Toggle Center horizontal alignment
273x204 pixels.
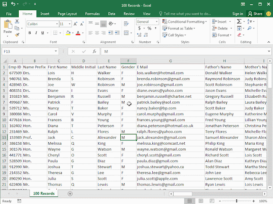97,32
